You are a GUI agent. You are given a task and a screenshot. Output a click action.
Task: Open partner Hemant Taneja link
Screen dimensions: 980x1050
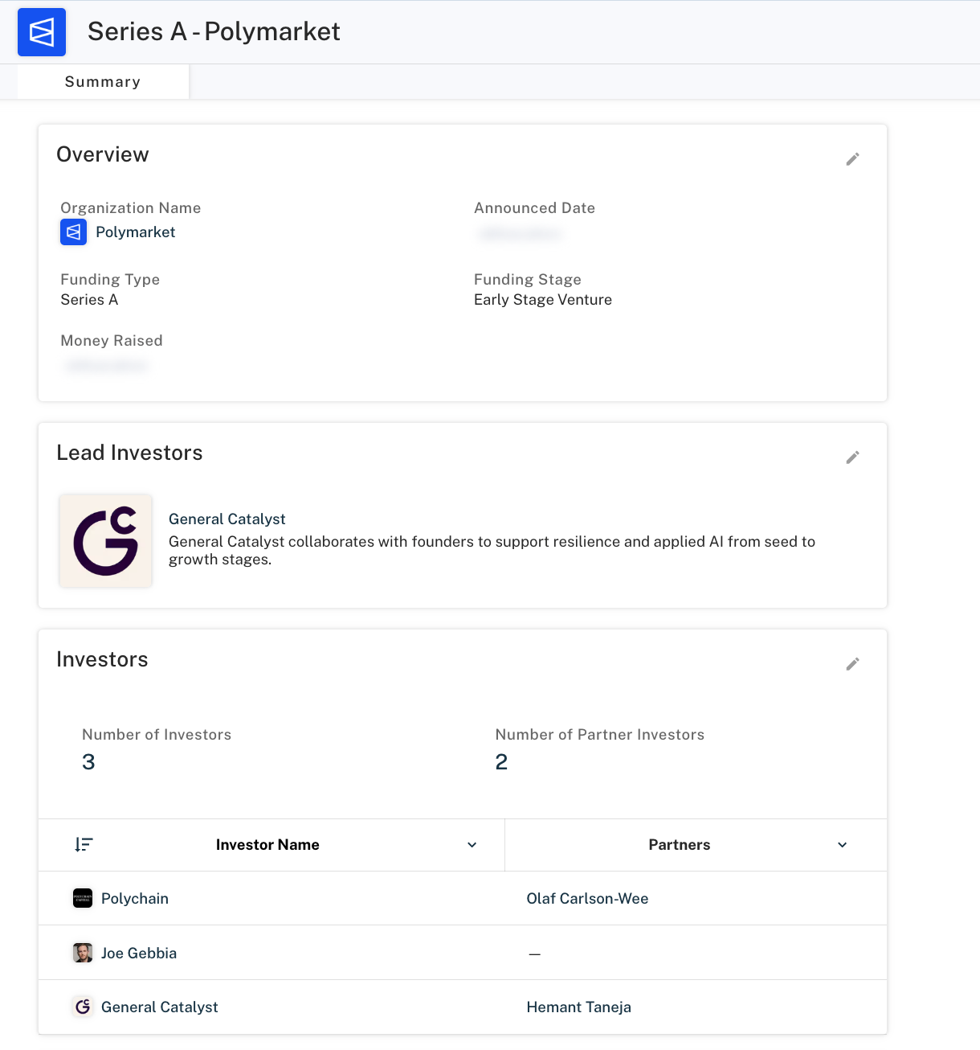tap(579, 1007)
